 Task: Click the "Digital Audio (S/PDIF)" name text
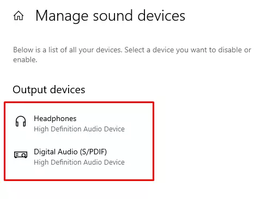(x=70, y=152)
